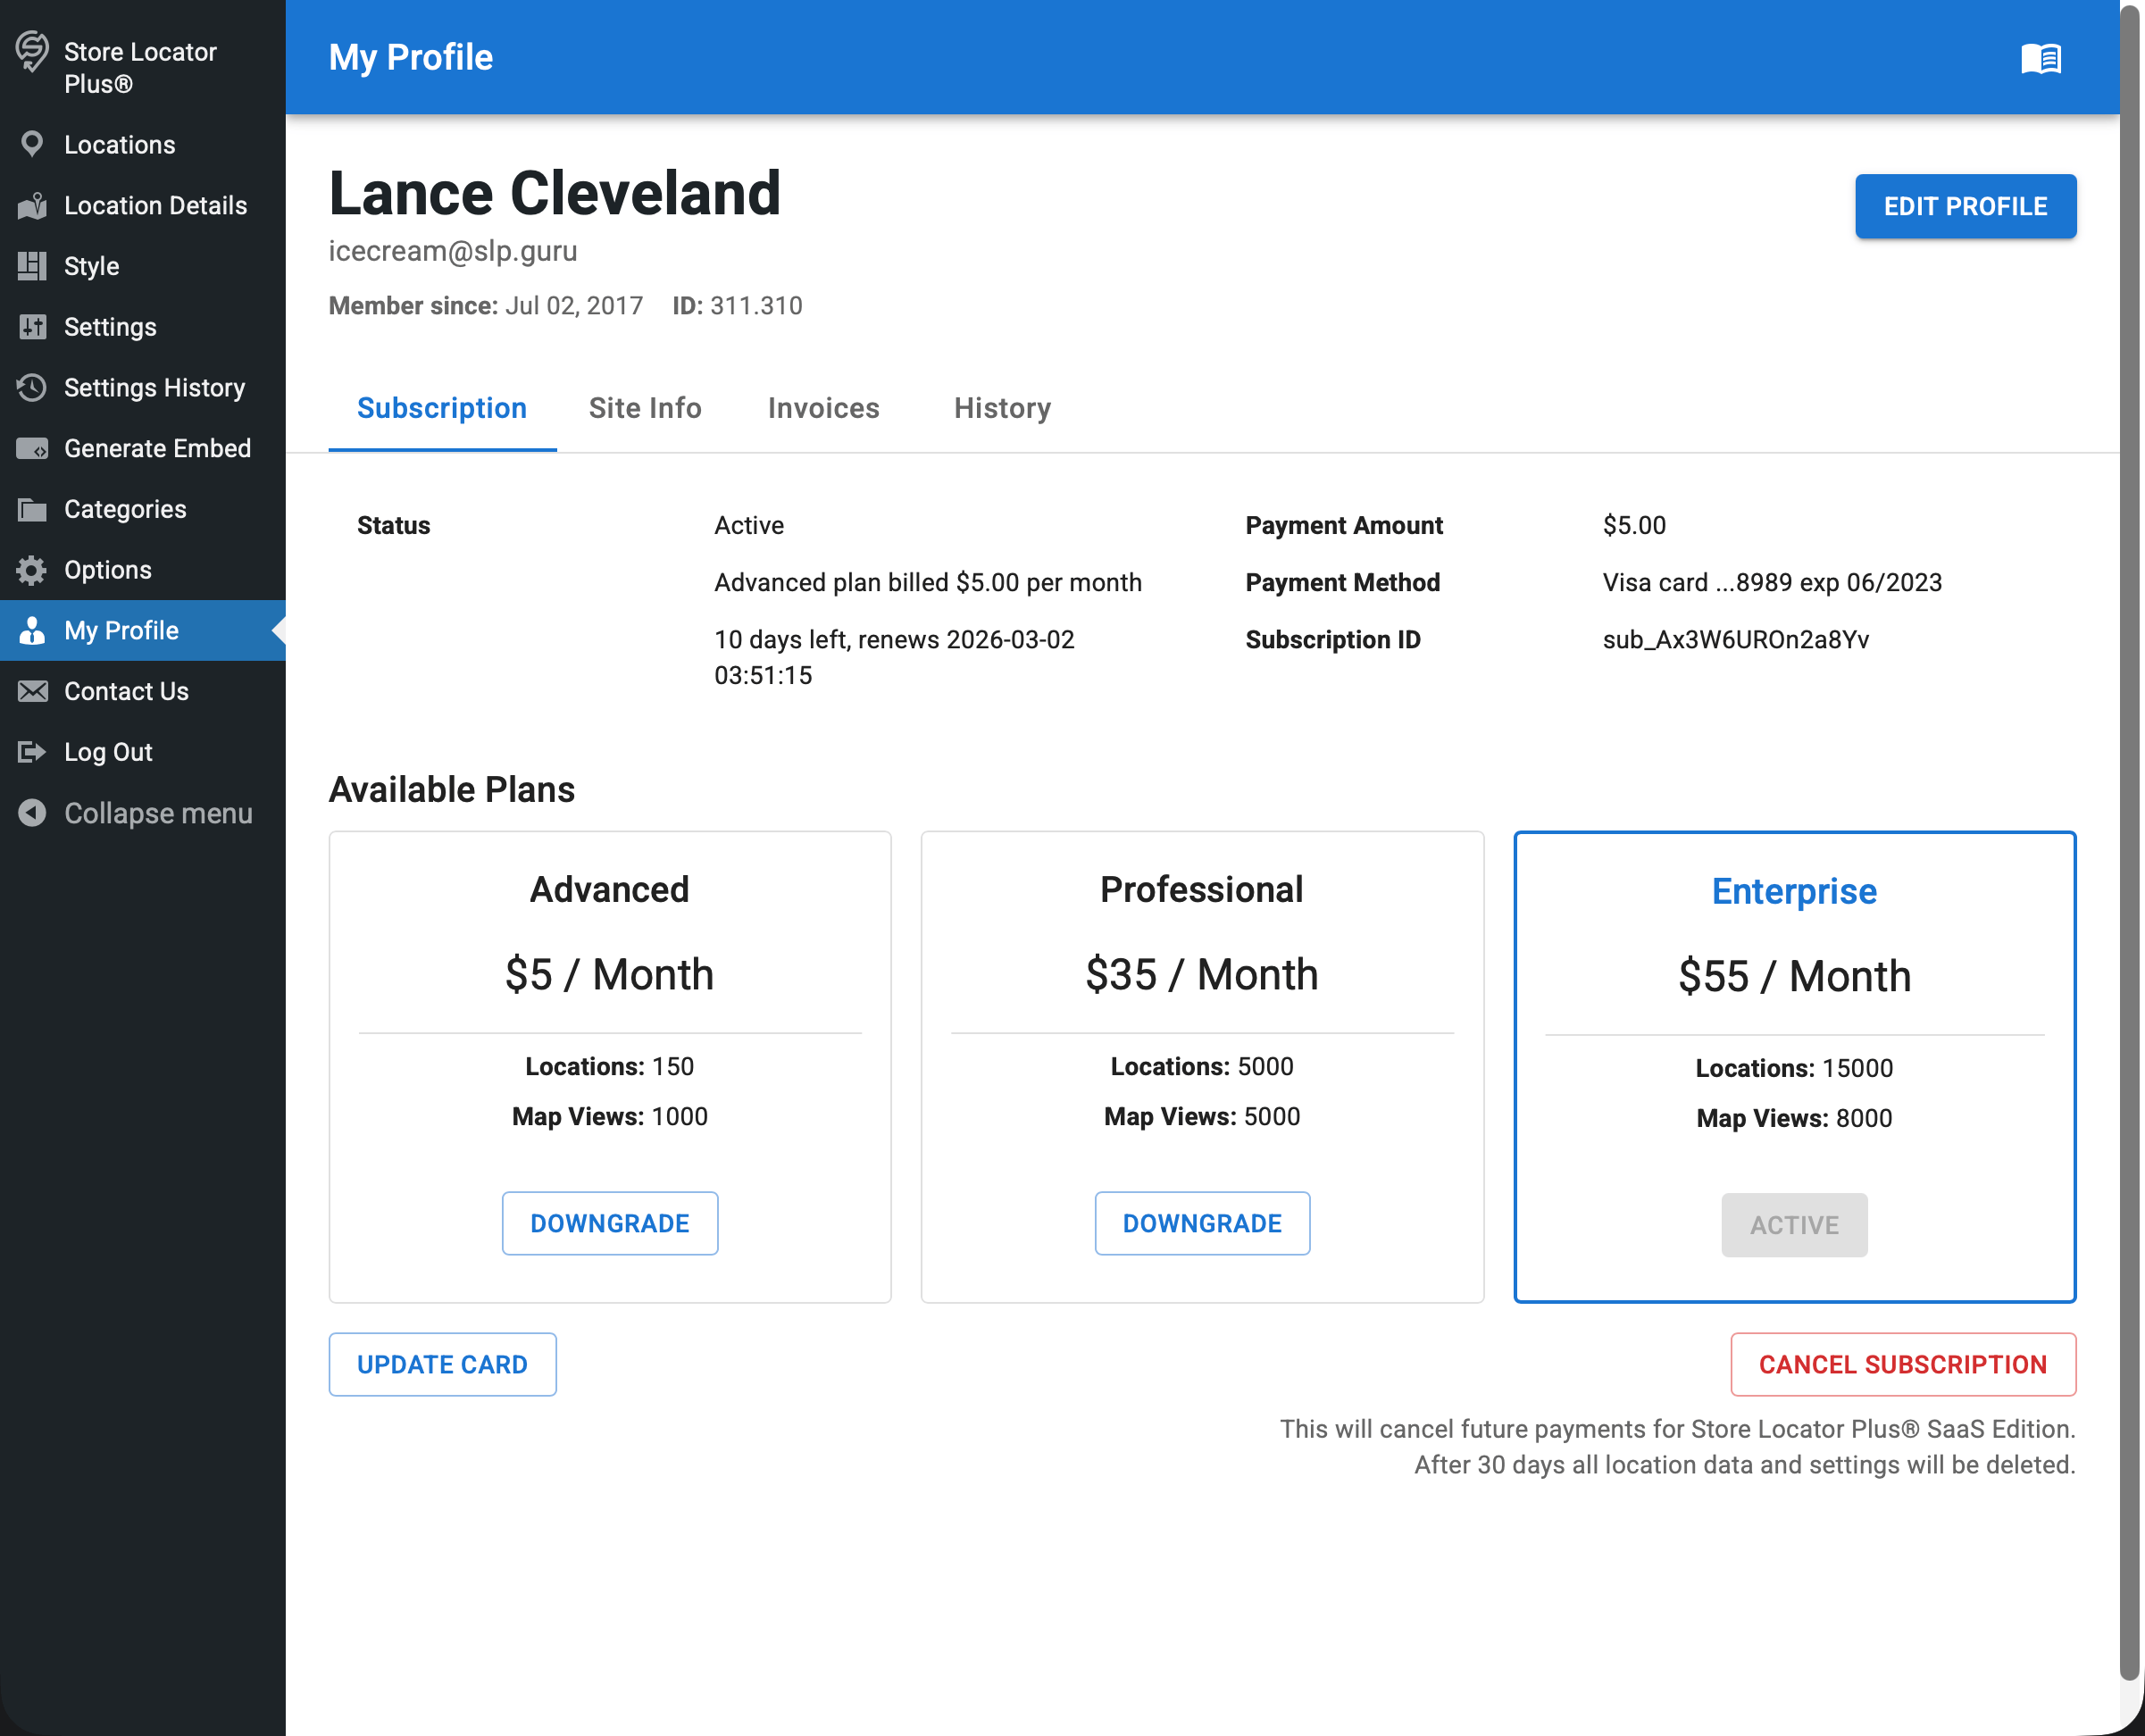The width and height of the screenshot is (2145, 1736).
Task: Click the Locations pin icon
Action: click(32, 145)
